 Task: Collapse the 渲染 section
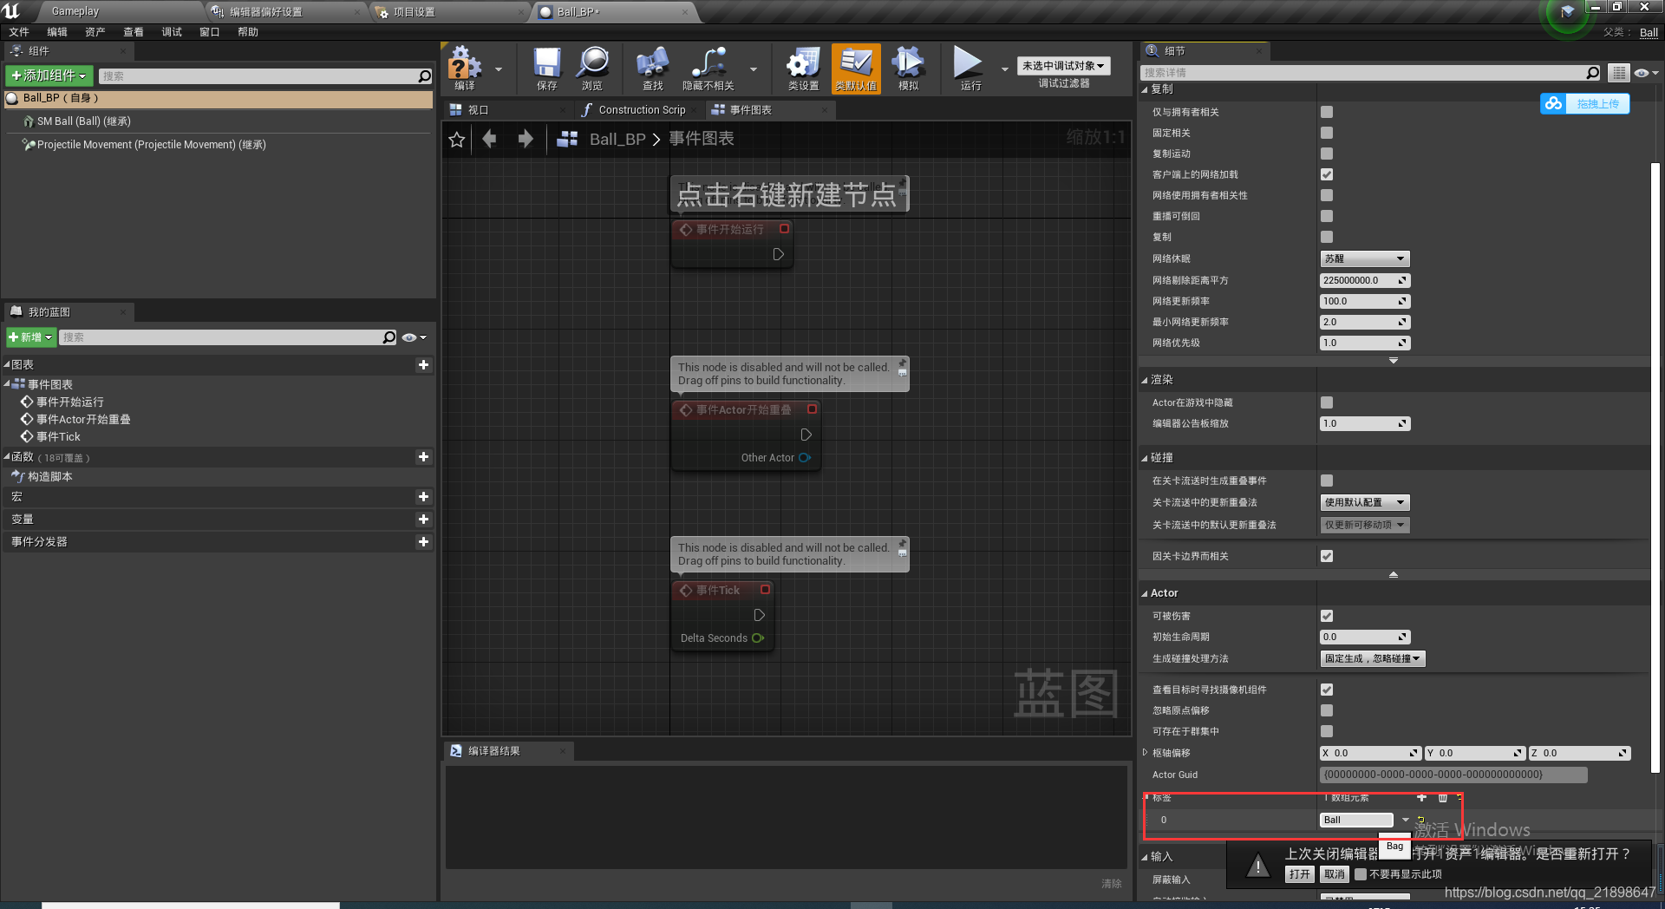(1145, 380)
